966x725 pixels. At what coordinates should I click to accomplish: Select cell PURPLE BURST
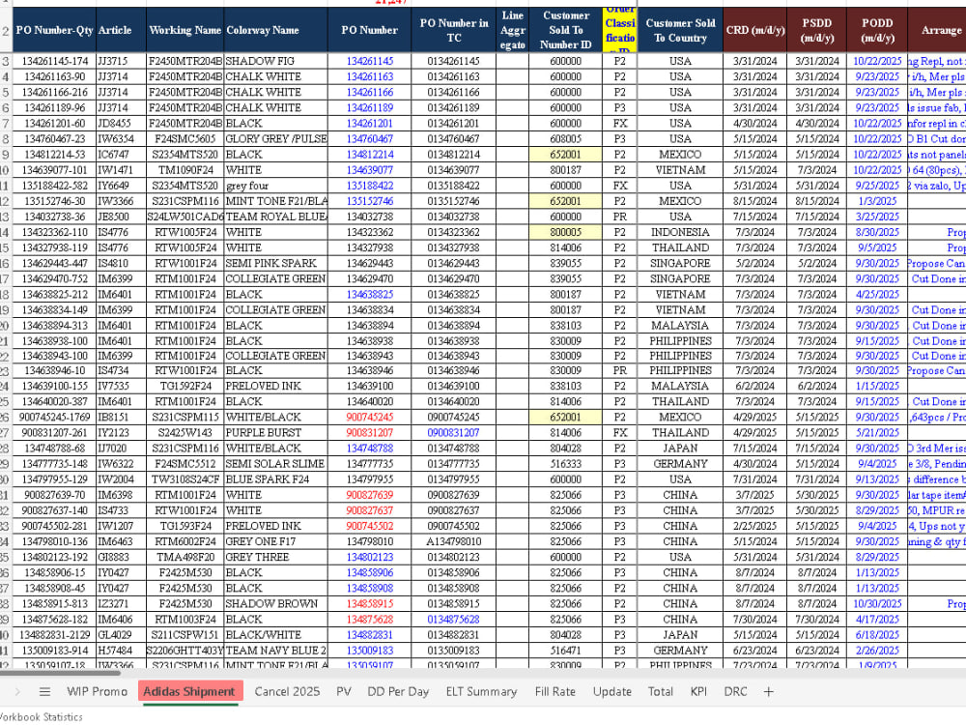[276, 432]
